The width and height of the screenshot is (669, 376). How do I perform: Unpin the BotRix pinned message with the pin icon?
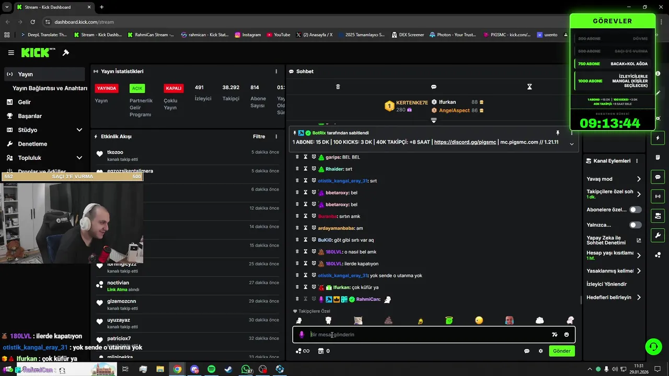(x=558, y=133)
